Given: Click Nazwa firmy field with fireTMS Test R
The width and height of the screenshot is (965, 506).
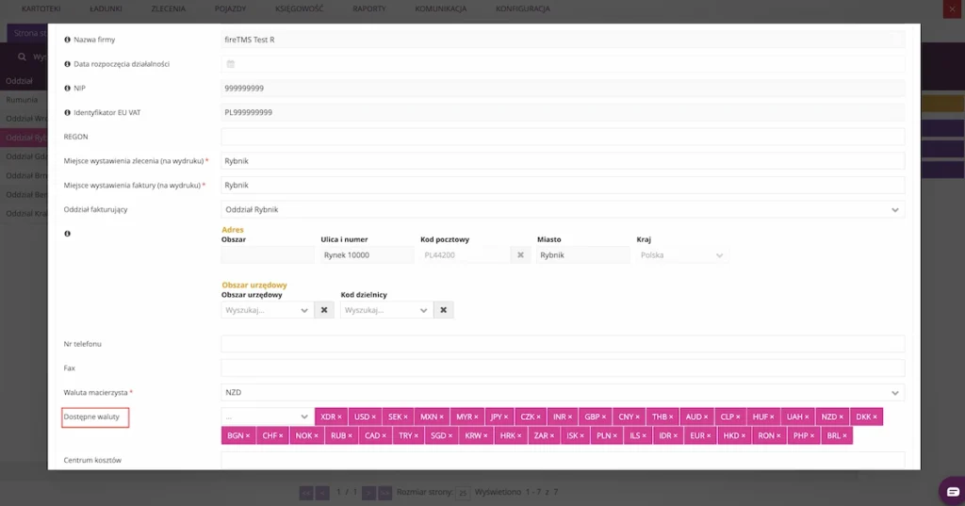Looking at the screenshot, I should 563,40.
